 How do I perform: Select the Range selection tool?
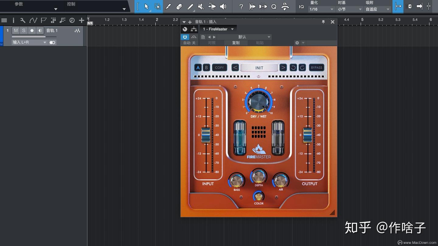coord(157,6)
